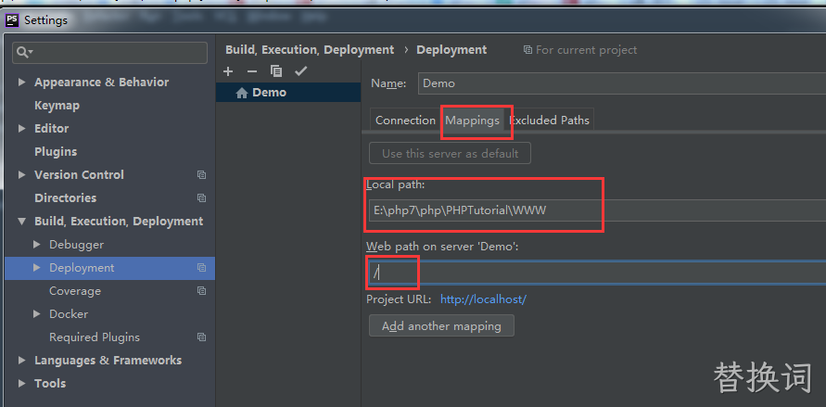826x407 pixels.
Task: Open the Excluded Paths tab
Action: tap(550, 120)
